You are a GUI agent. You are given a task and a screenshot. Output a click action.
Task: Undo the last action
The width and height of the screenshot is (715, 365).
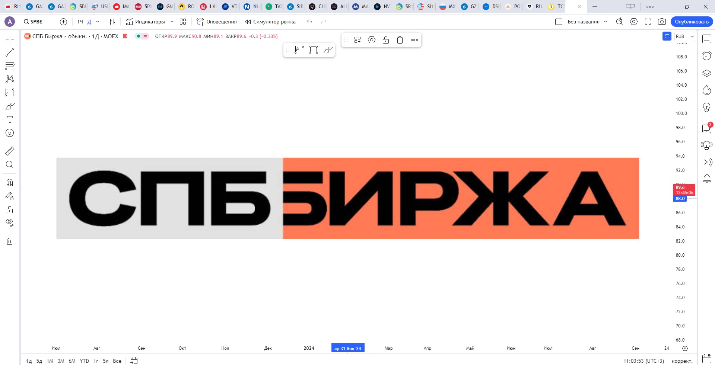pyautogui.click(x=309, y=22)
